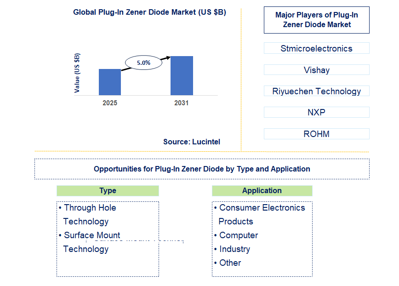Click 'Source: Lucintel' text

pyautogui.click(x=192, y=142)
